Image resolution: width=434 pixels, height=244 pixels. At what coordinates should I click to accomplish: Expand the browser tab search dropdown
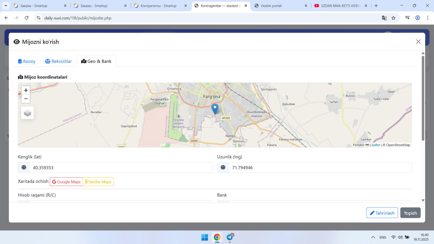coord(6,6)
